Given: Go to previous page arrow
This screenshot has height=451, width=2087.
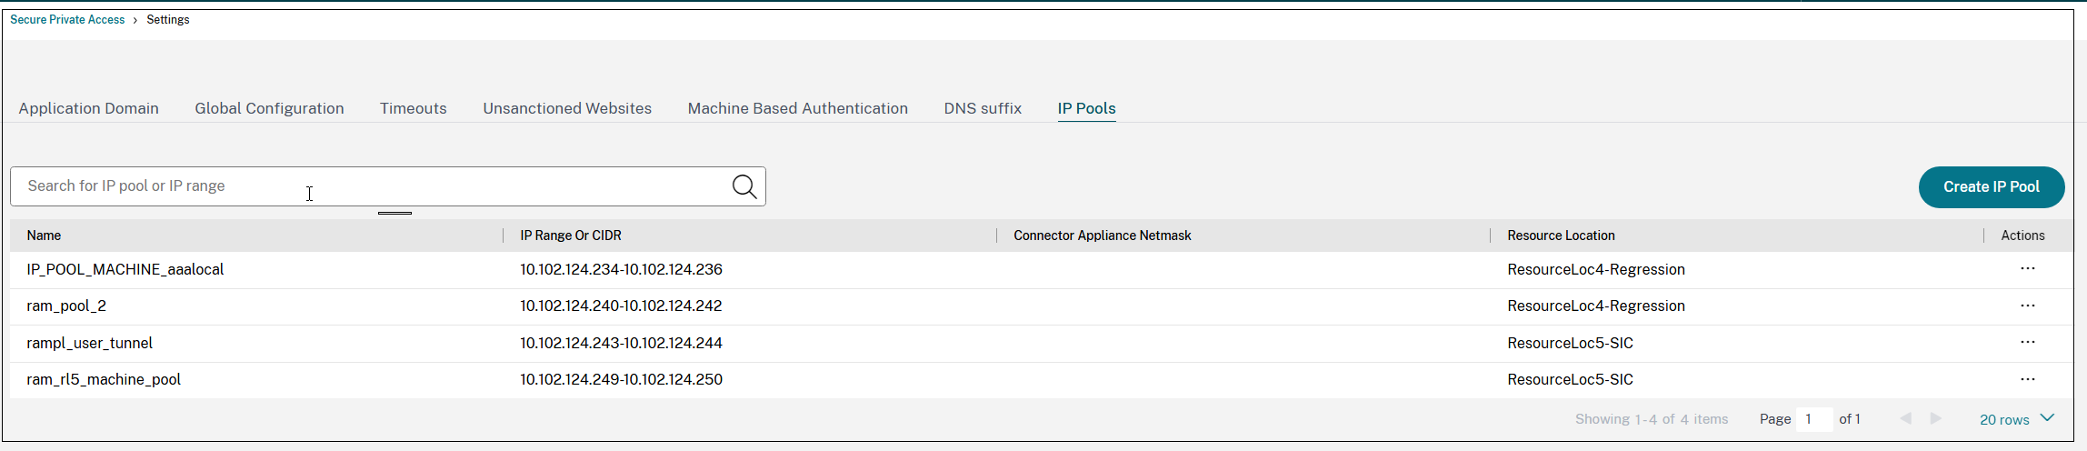Looking at the screenshot, I should click(x=1905, y=419).
